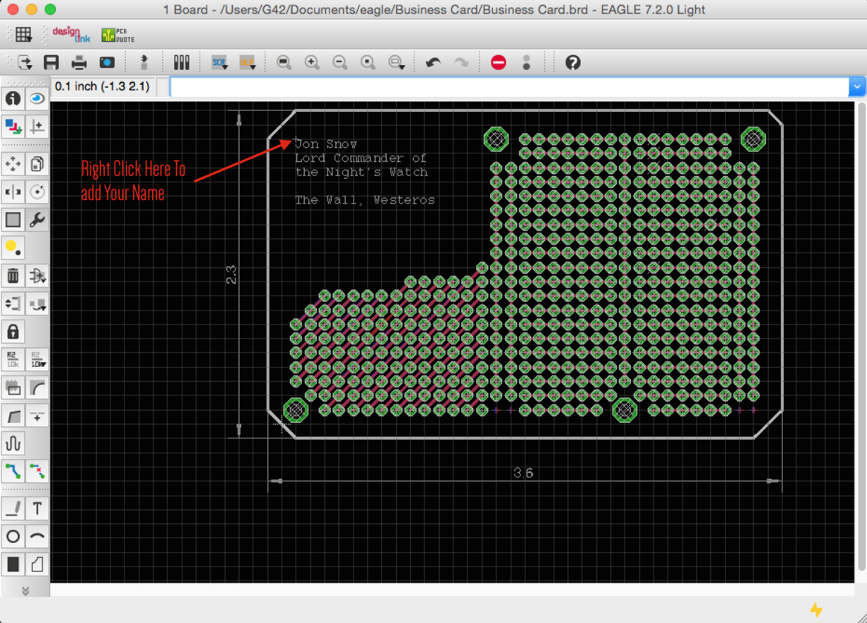The height and width of the screenshot is (623, 867).
Task: Select the Lock tool
Action: 13,331
